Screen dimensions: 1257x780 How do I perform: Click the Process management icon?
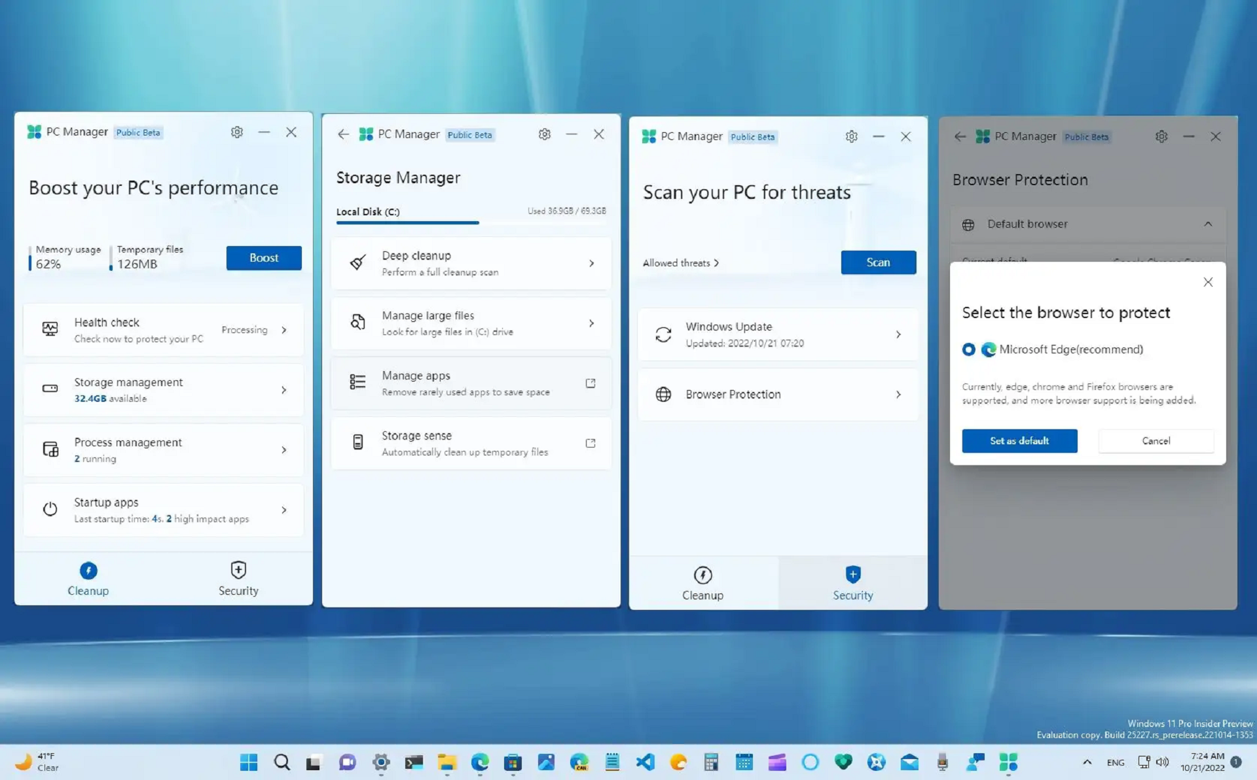point(50,450)
